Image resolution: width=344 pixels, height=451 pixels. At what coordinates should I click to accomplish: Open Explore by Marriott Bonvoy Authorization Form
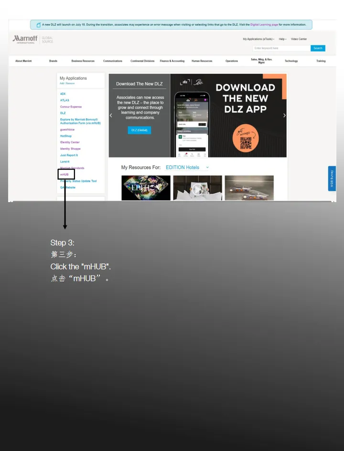(x=80, y=121)
